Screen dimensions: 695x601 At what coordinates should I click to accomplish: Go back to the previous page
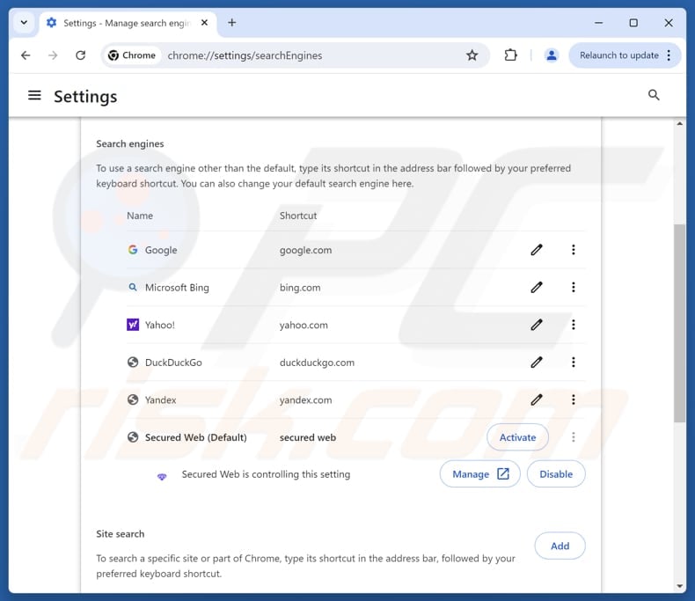point(26,55)
